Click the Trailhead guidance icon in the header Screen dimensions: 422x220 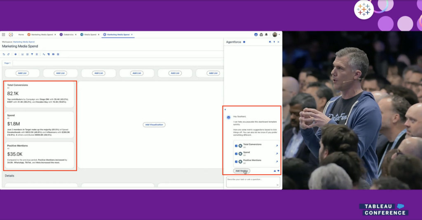(261, 35)
